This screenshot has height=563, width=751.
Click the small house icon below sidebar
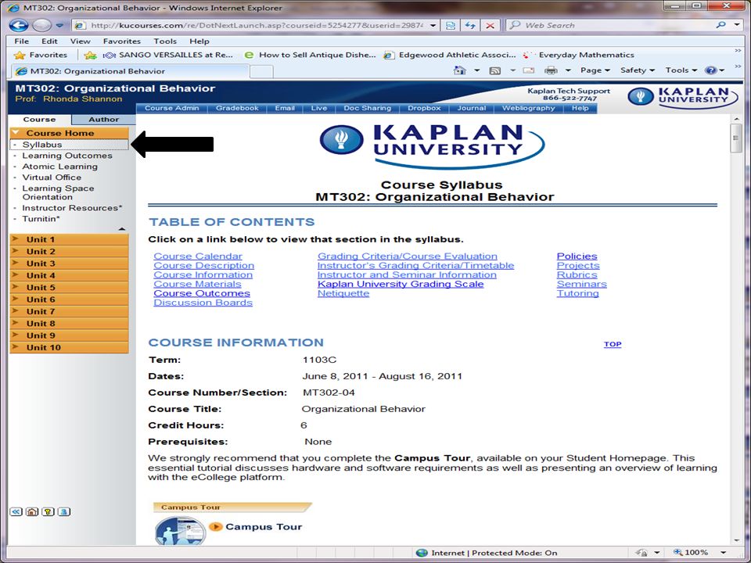click(31, 511)
